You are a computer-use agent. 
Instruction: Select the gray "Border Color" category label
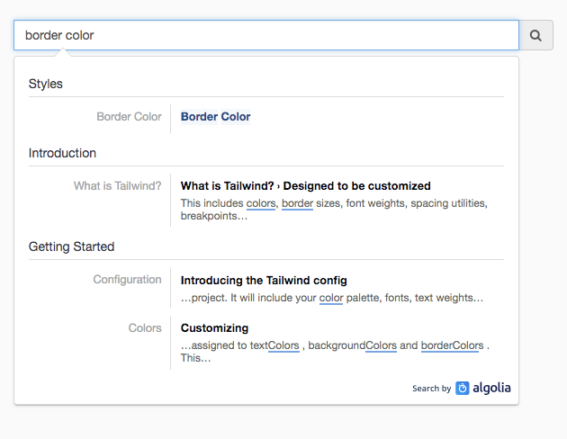click(129, 117)
